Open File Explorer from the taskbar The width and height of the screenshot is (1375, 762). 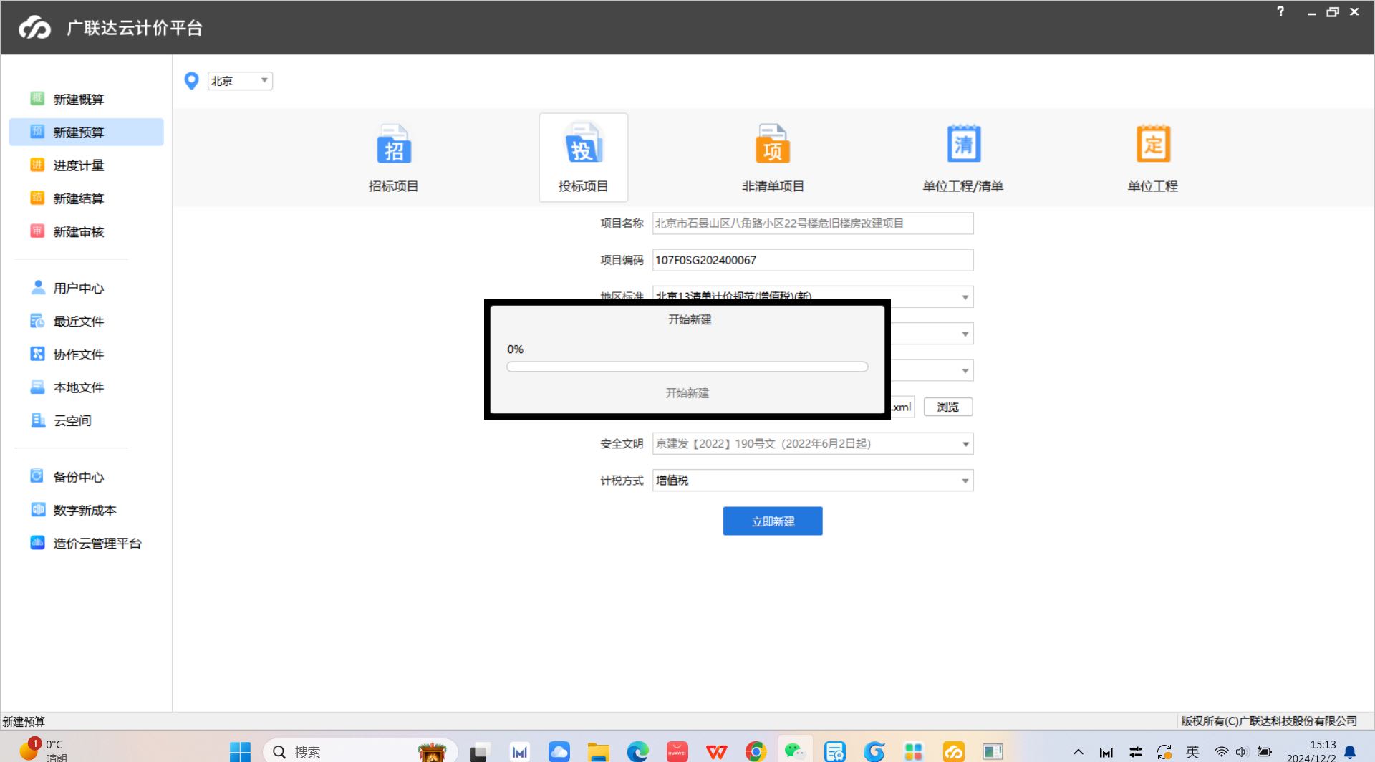pyautogui.click(x=598, y=751)
